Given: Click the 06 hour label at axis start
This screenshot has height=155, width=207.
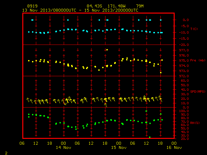Looking at the screenshot, I should 22,143.
